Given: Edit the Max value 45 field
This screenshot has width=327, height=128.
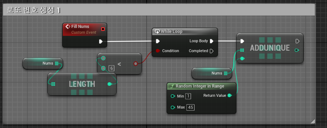Looking at the screenshot, I should (x=190, y=107).
